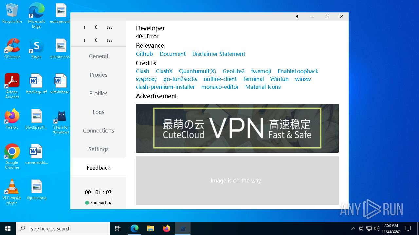Open the Material Icons credit link
The width and height of the screenshot is (419, 235).
[x=263, y=87]
